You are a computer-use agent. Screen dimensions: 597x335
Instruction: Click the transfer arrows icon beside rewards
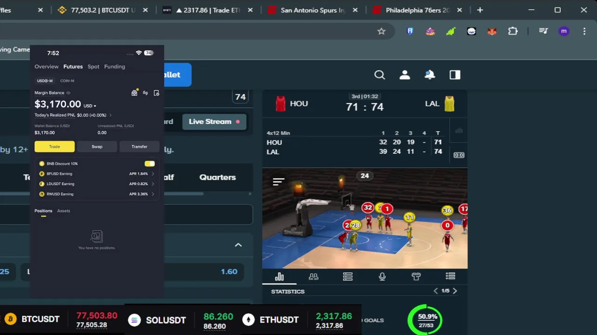(x=146, y=93)
